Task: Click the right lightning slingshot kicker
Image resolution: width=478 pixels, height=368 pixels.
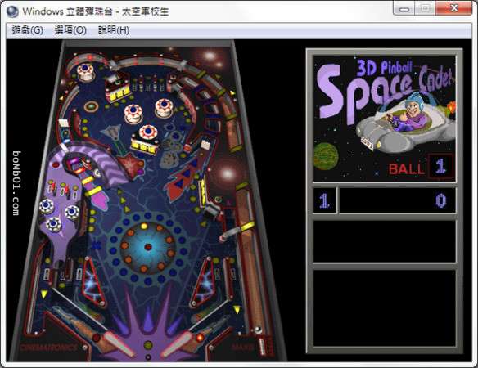Action: click(x=202, y=282)
